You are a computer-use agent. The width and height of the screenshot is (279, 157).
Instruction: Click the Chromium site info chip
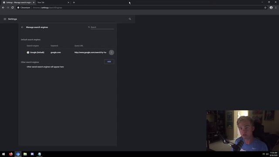point(24,8)
